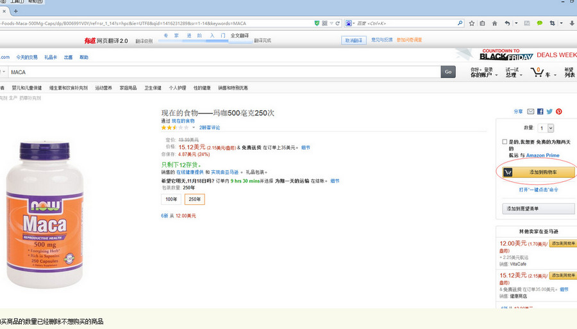Share product on Facebook icon
This screenshot has height=329, width=577.
click(540, 111)
